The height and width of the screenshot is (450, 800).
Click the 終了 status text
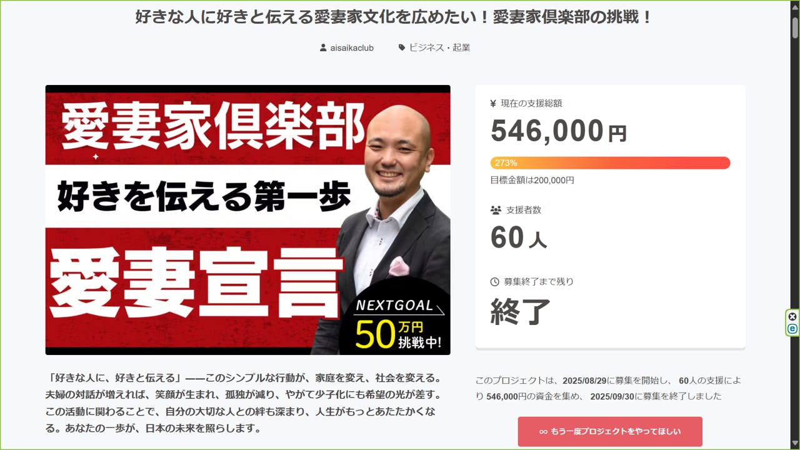coord(521,311)
